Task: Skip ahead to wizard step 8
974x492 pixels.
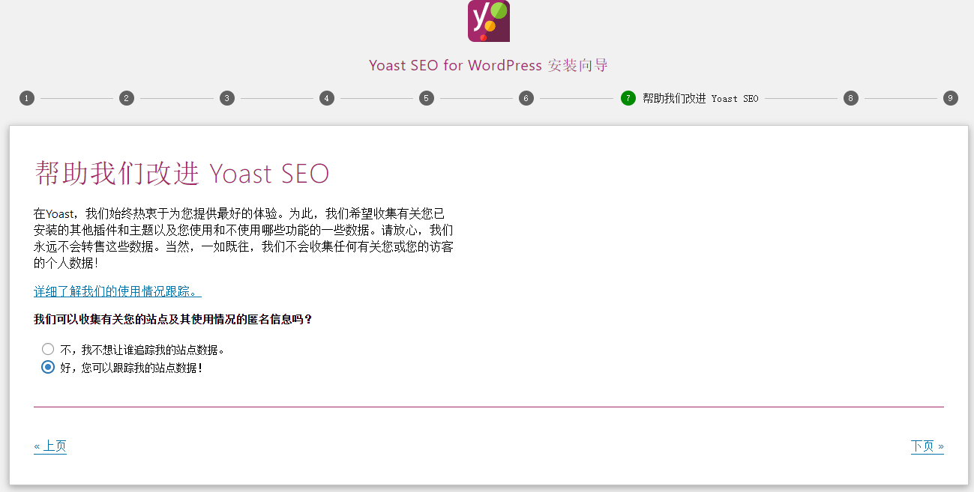Action: coord(850,98)
